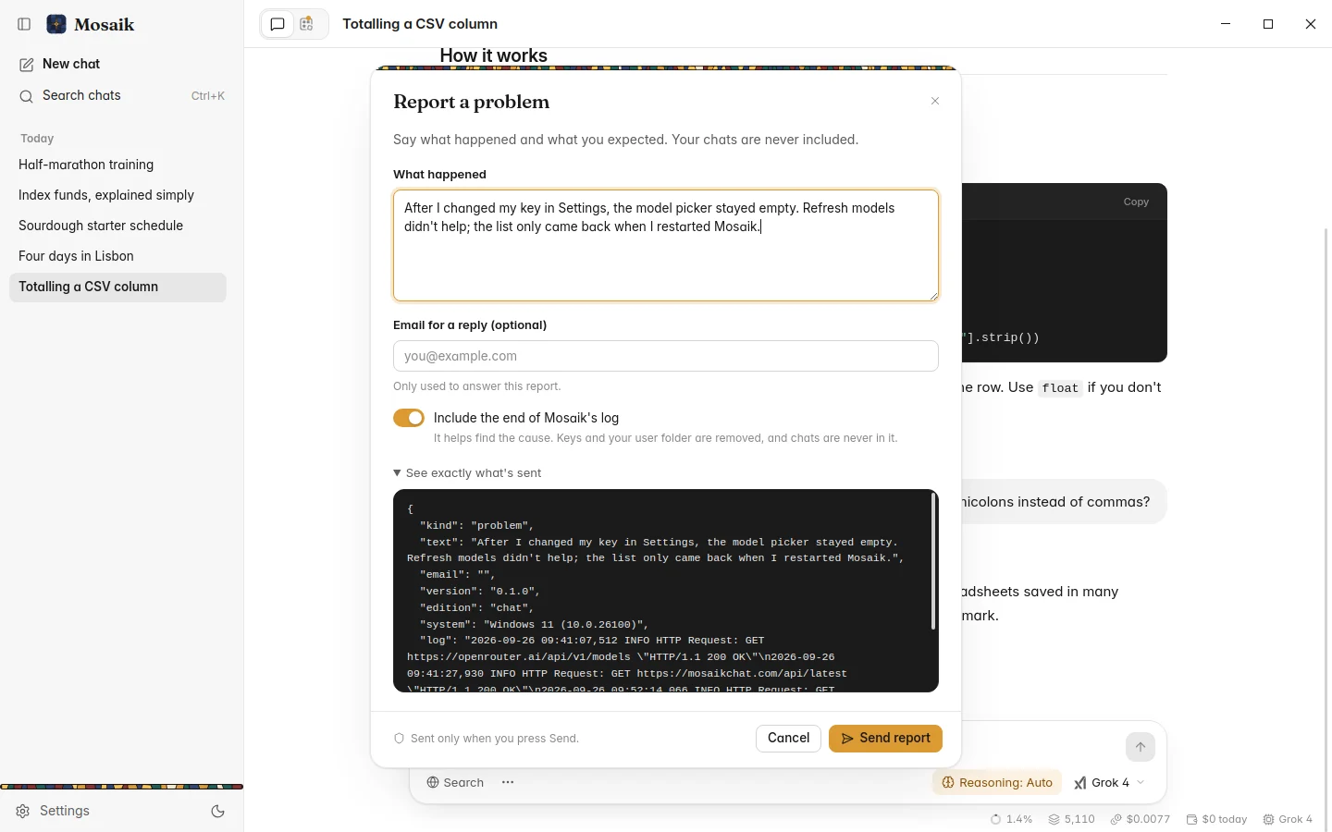This screenshot has width=1332, height=832.
Task: Minimize the Mosaik window
Action: coord(1226,24)
